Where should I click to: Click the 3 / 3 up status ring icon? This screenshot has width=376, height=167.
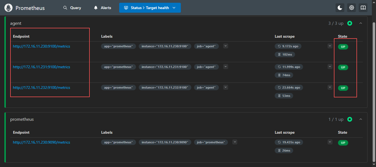[x=350, y=23]
